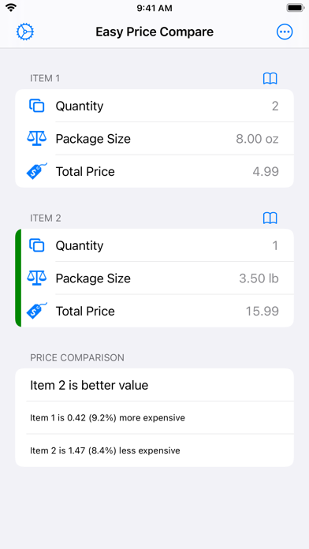Edit Item 1 package size 8.00 oz

click(x=257, y=139)
